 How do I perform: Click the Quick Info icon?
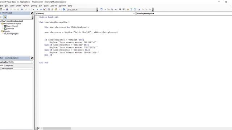click(109, 9)
